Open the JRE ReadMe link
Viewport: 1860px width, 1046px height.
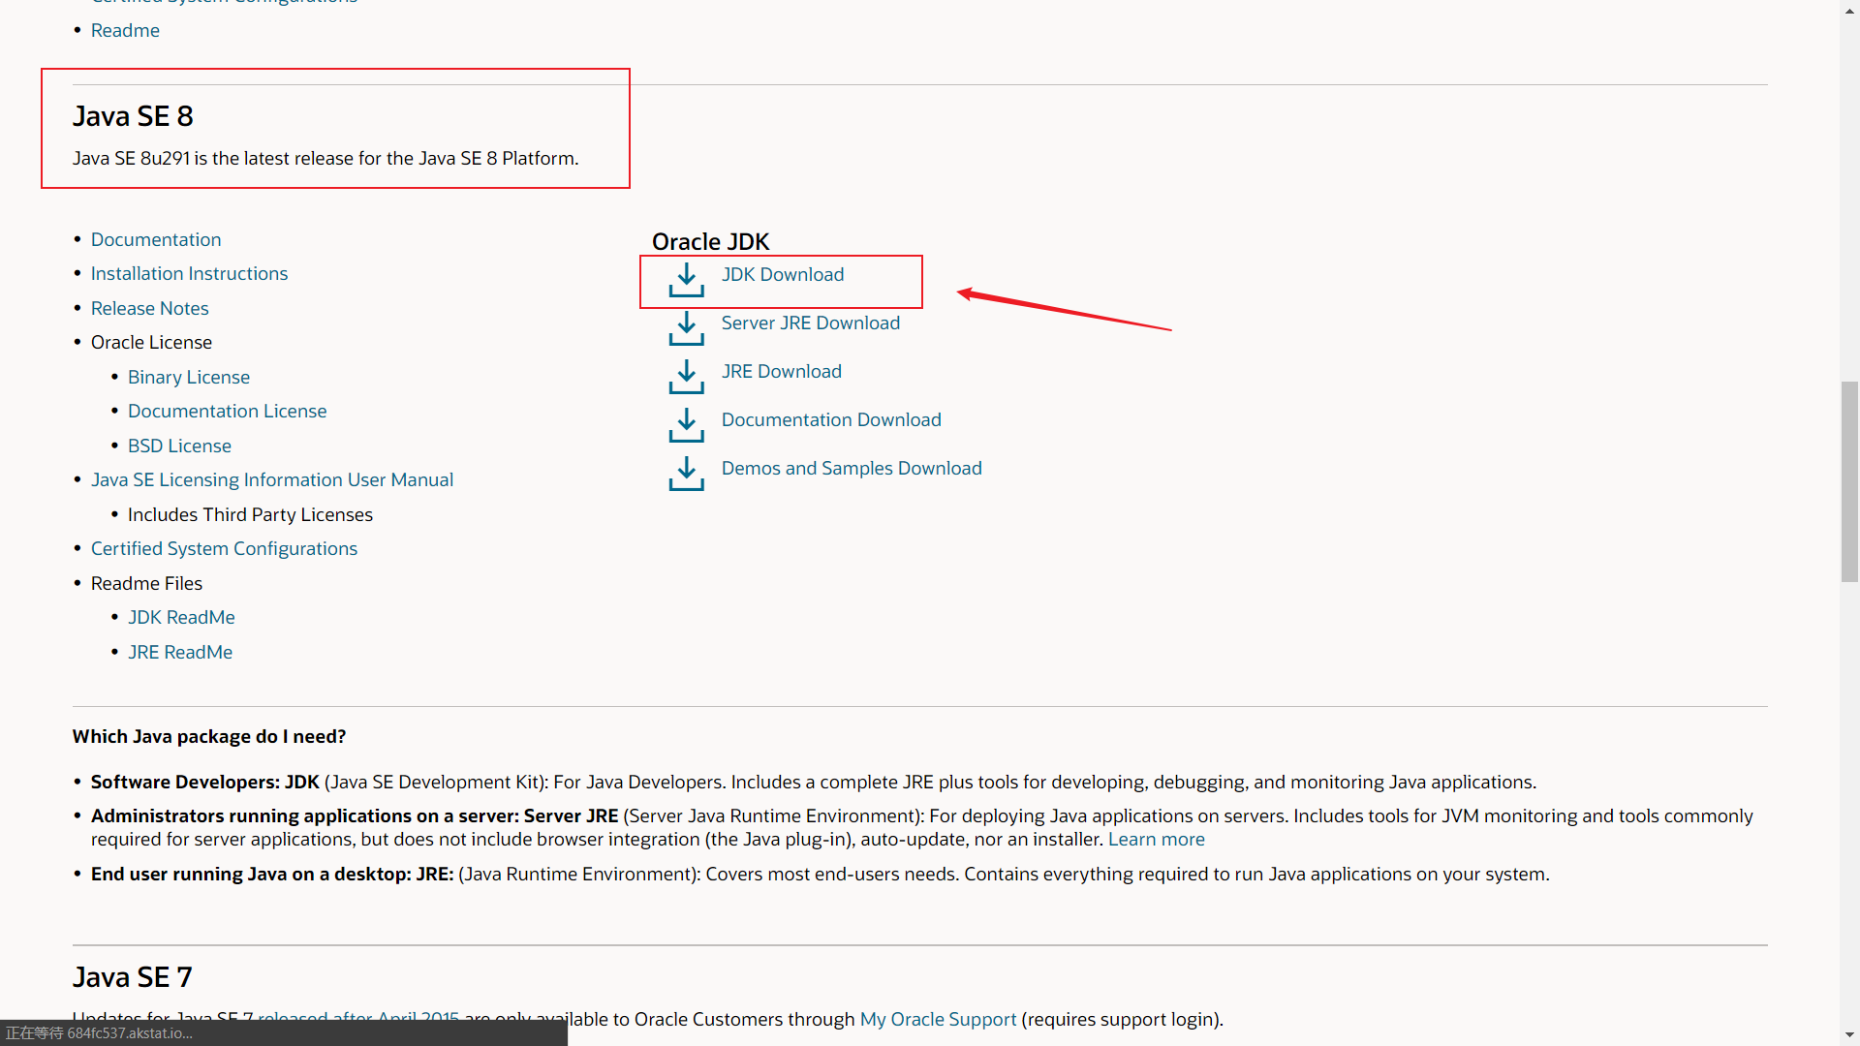coord(180,653)
